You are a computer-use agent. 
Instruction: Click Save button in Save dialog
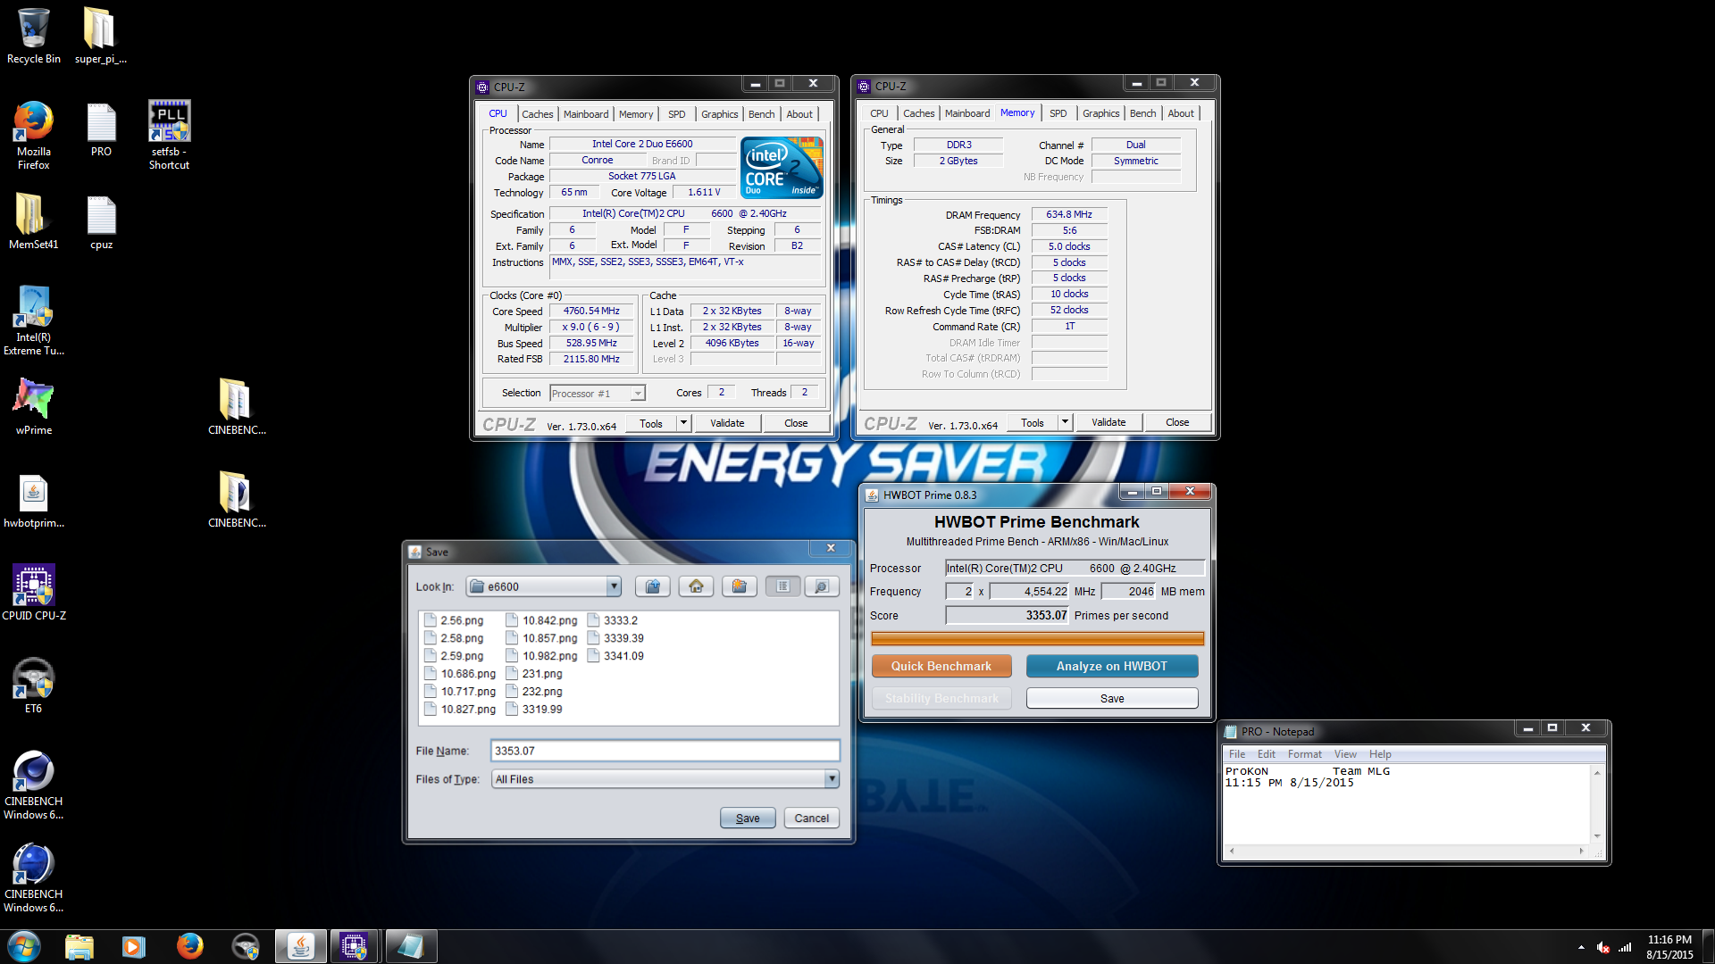[748, 818]
